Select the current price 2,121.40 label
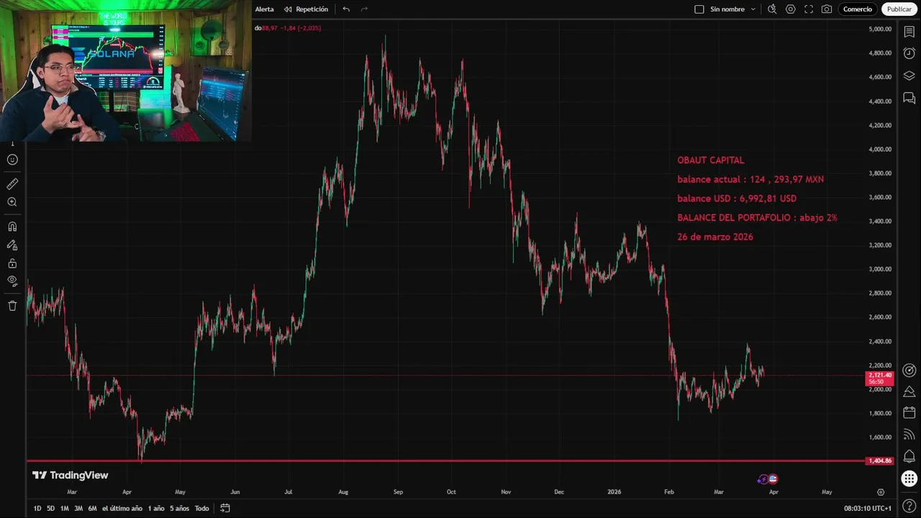The height and width of the screenshot is (518, 921). pyautogui.click(x=879, y=378)
